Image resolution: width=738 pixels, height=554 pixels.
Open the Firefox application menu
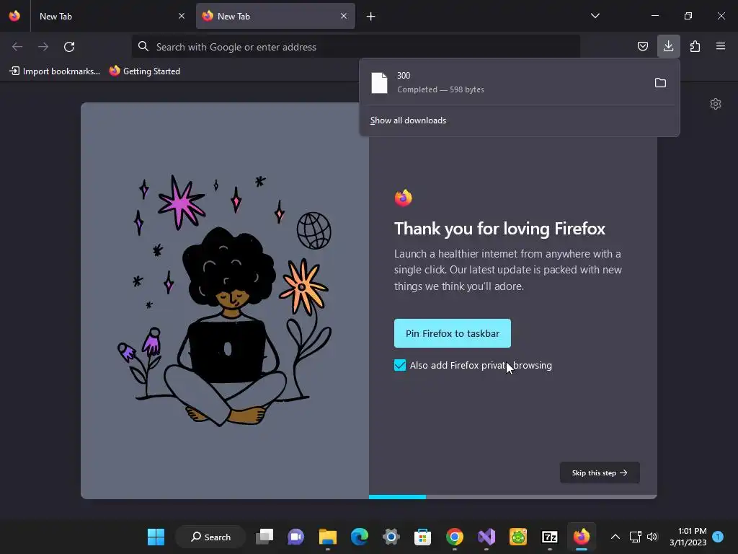point(721,46)
